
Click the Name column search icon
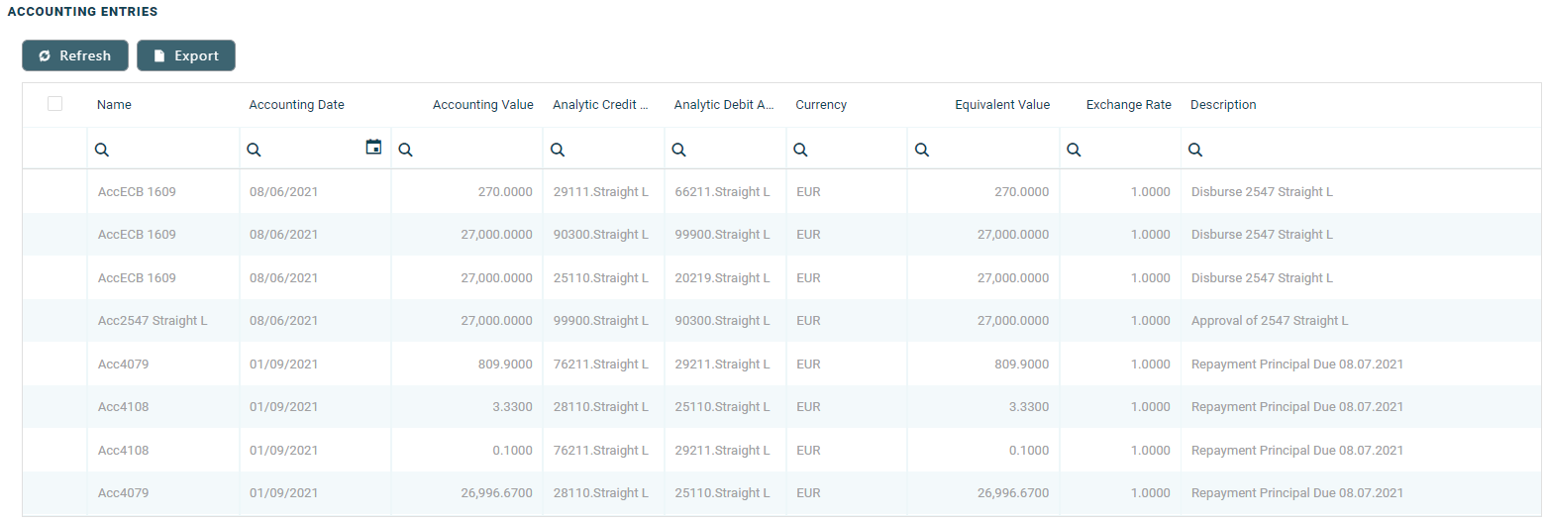(101, 150)
